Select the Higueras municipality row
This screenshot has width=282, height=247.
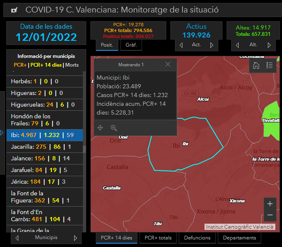45,93
